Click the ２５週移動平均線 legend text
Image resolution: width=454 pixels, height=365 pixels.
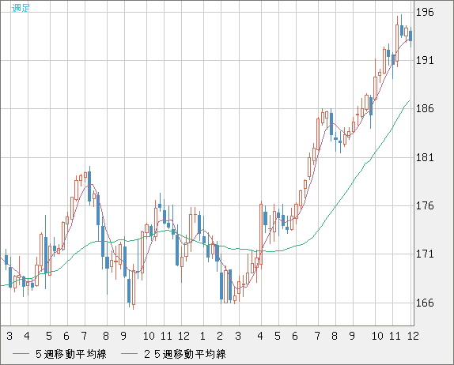pos(184,354)
